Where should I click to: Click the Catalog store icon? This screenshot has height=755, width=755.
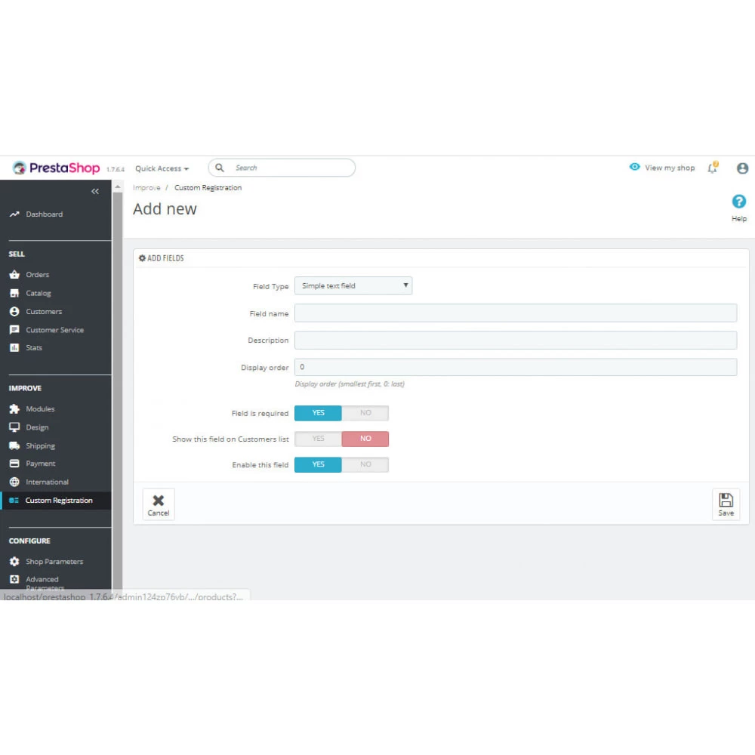(x=14, y=293)
